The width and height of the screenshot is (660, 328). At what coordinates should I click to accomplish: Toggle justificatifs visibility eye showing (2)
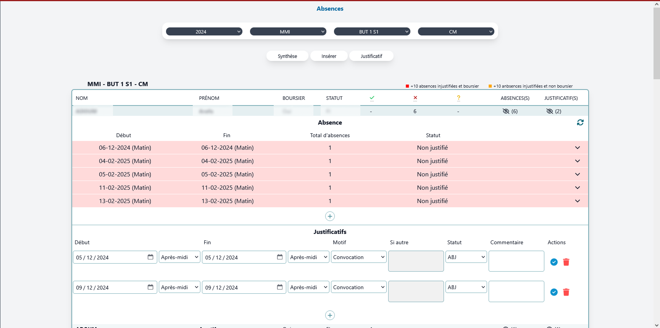550,111
